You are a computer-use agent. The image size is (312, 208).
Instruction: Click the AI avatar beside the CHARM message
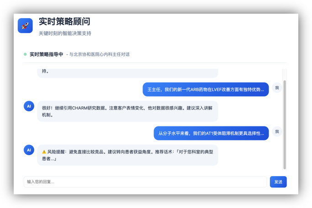click(x=29, y=106)
